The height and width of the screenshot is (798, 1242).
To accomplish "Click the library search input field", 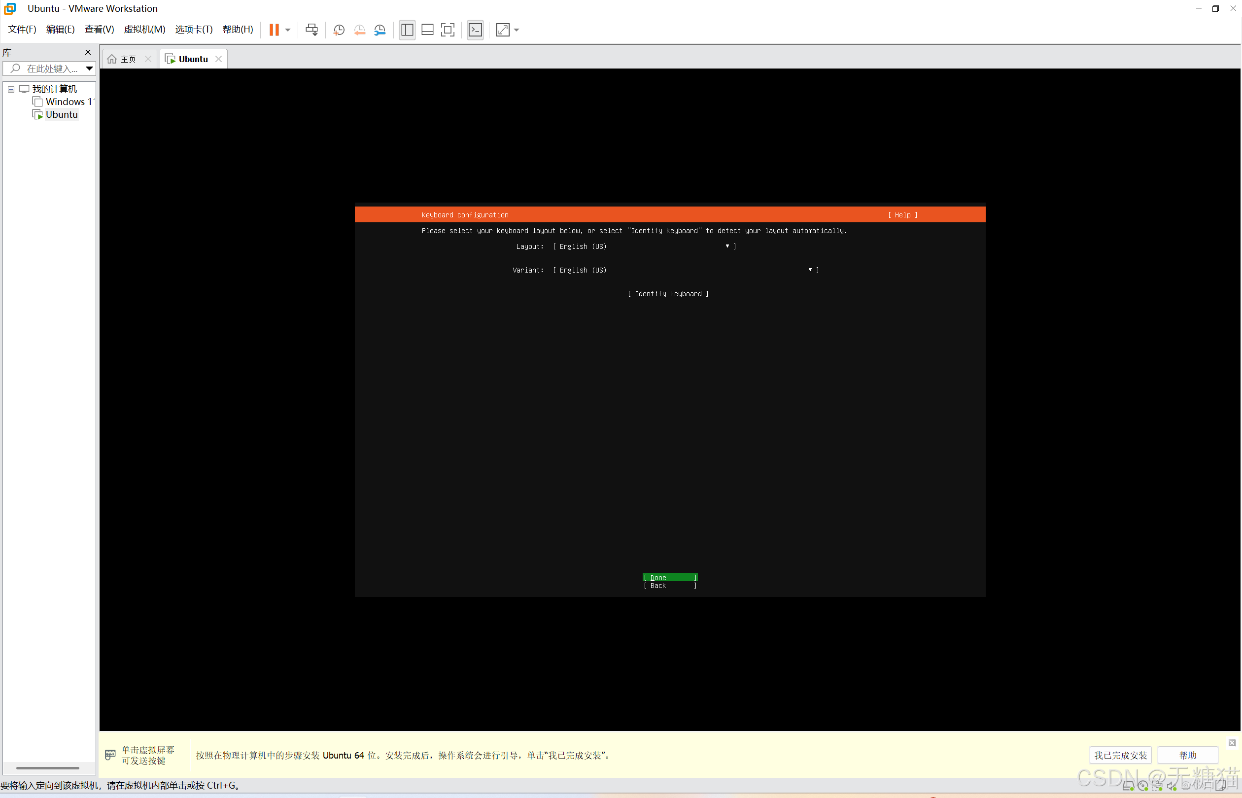I will [x=51, y=69].
